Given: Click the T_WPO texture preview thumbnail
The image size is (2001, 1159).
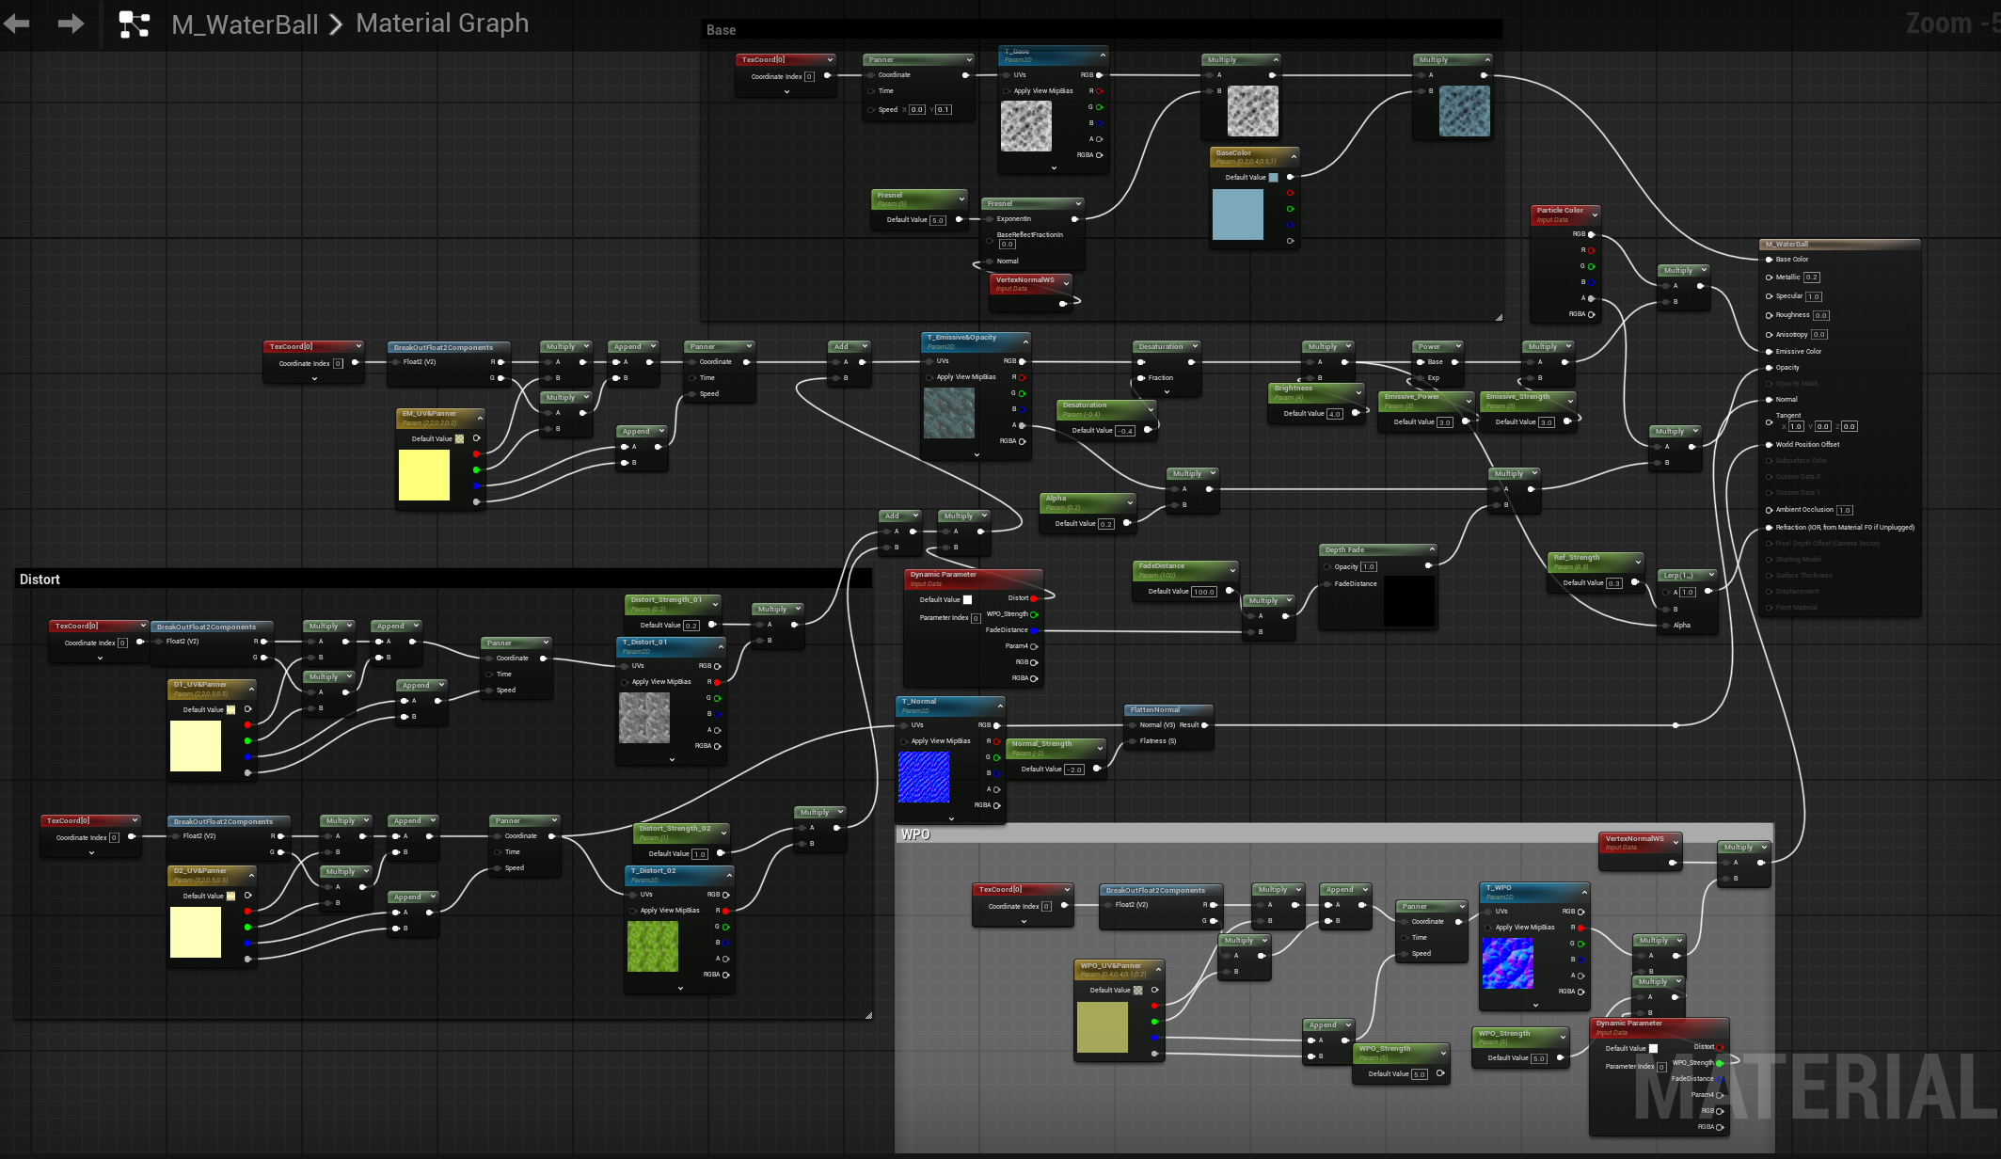Looking at the screenshot, I should pyautogui.click(x=1507, y=963).
